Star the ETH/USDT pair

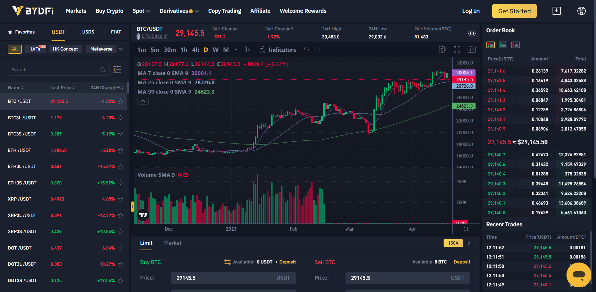tap(121, 151)
